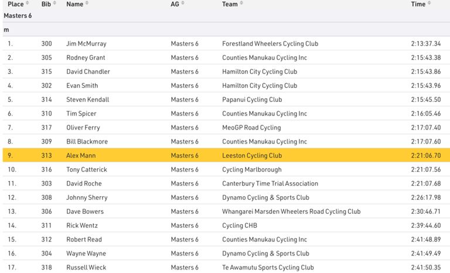Click the Team column header label
Screen dimensions: 450x273
(x=230, y=4)
